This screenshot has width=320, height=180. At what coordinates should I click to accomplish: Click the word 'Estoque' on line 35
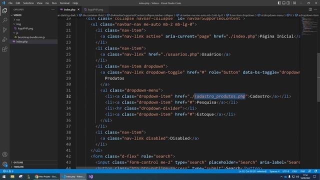pyautogui.click(x=205, y=114)
